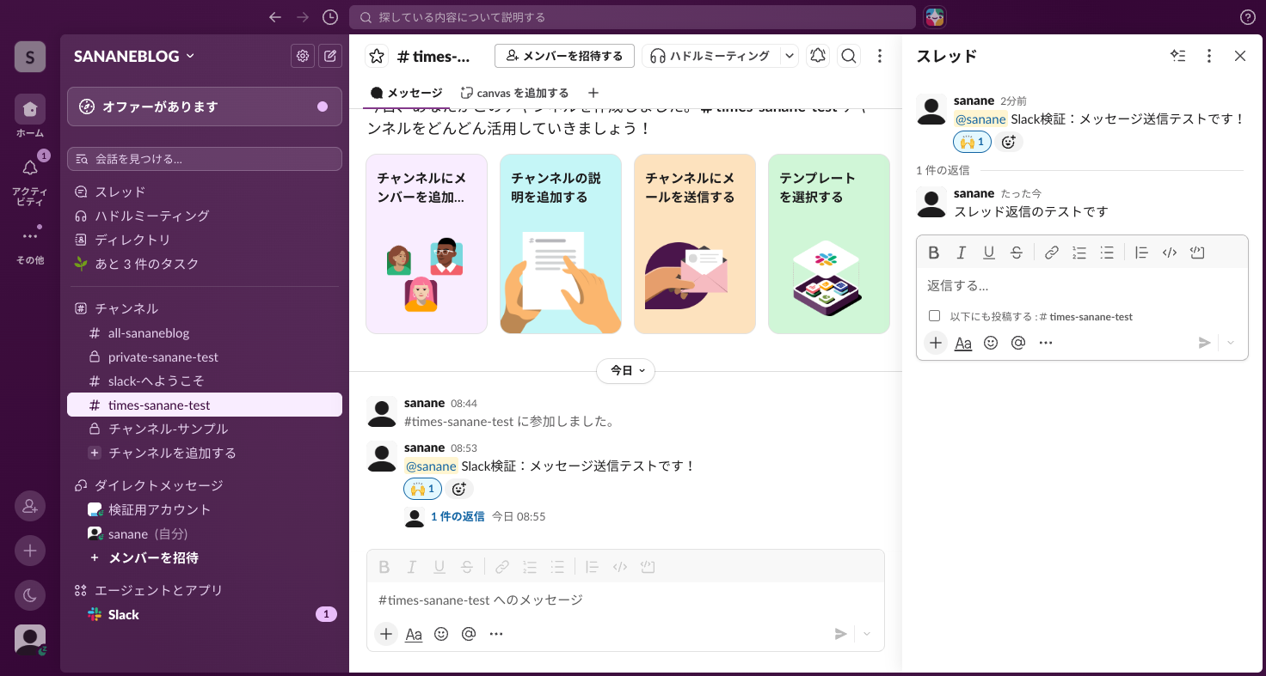Image resolution: width=1266 pixels, height=676 pixels.
Task: Open the help question mark icon
Action: pos(1248,17)
